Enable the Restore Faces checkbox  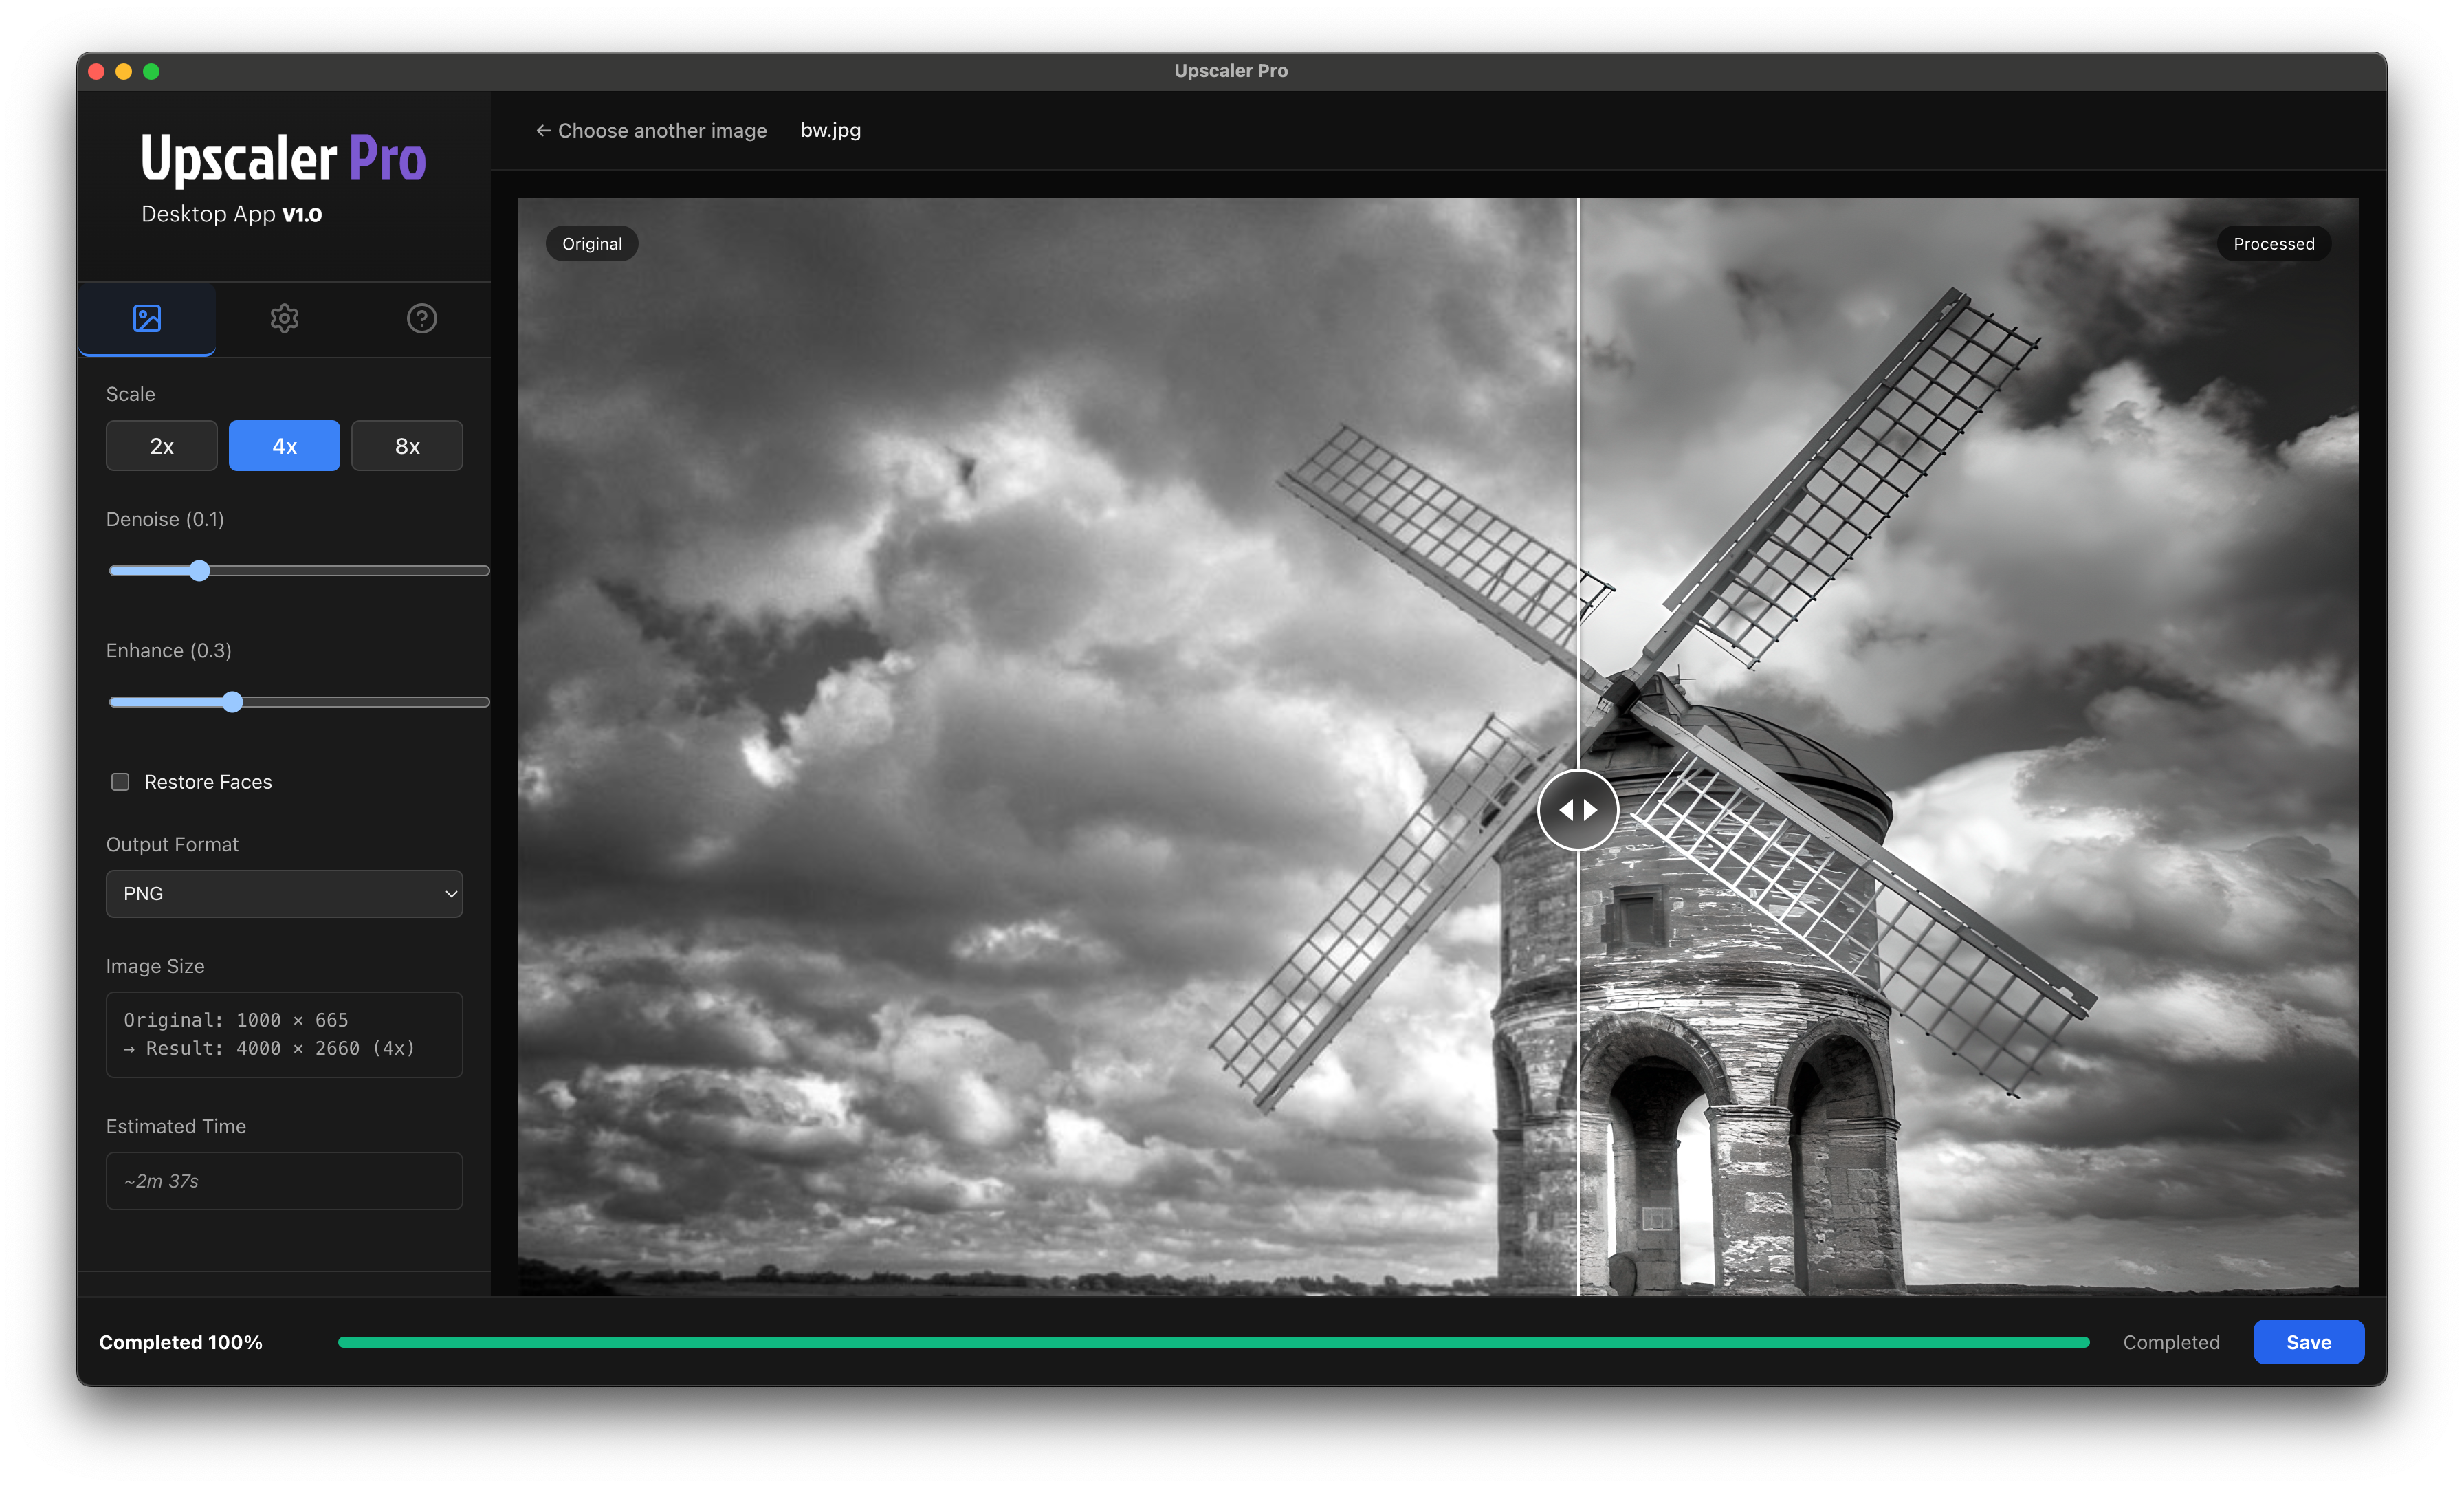tap(120, 781)
